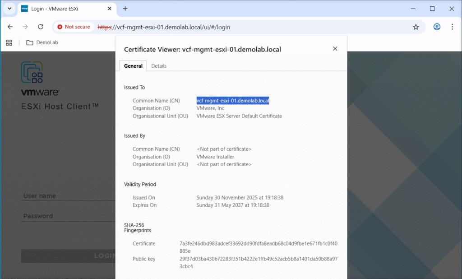Reload the ESXi login page
The width and height of the screenshot is (462, 279).
(x=41, y=27)
